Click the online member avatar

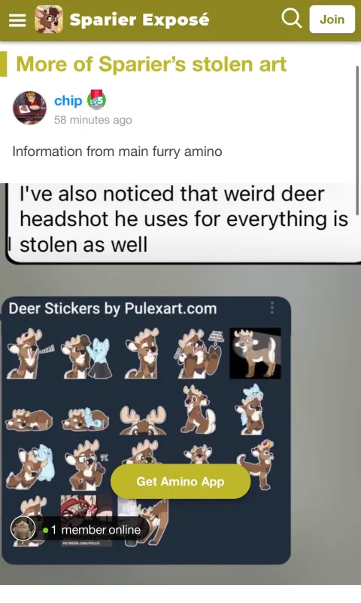click(x=23, y=529)
